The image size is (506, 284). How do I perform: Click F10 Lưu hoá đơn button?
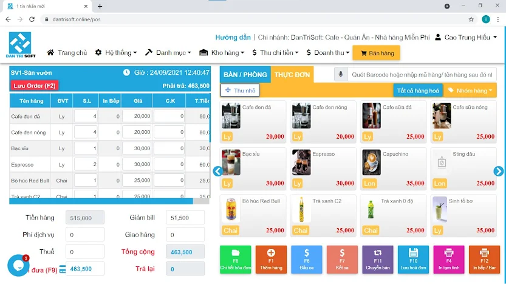(x=414, y=260)
